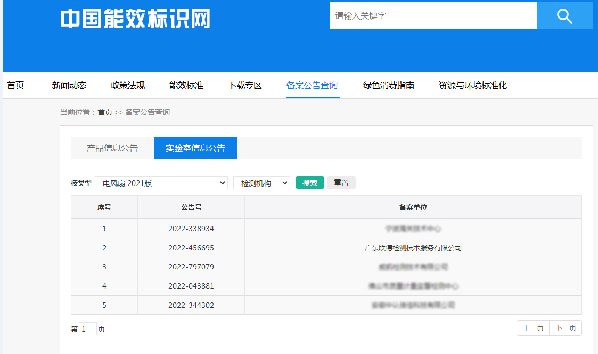Open 资源与环境标准化 in the navigation

(x=472, y=85)
